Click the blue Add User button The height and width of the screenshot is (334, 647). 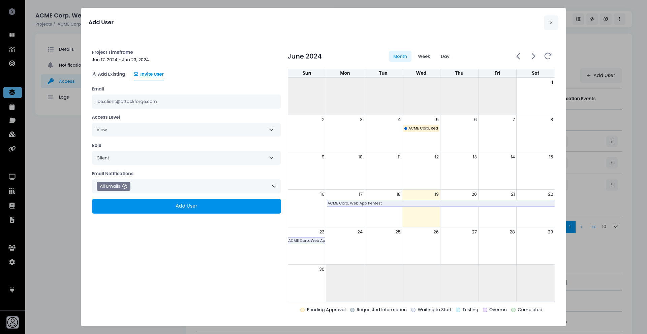pyautogui.click(x=186, y=206)
